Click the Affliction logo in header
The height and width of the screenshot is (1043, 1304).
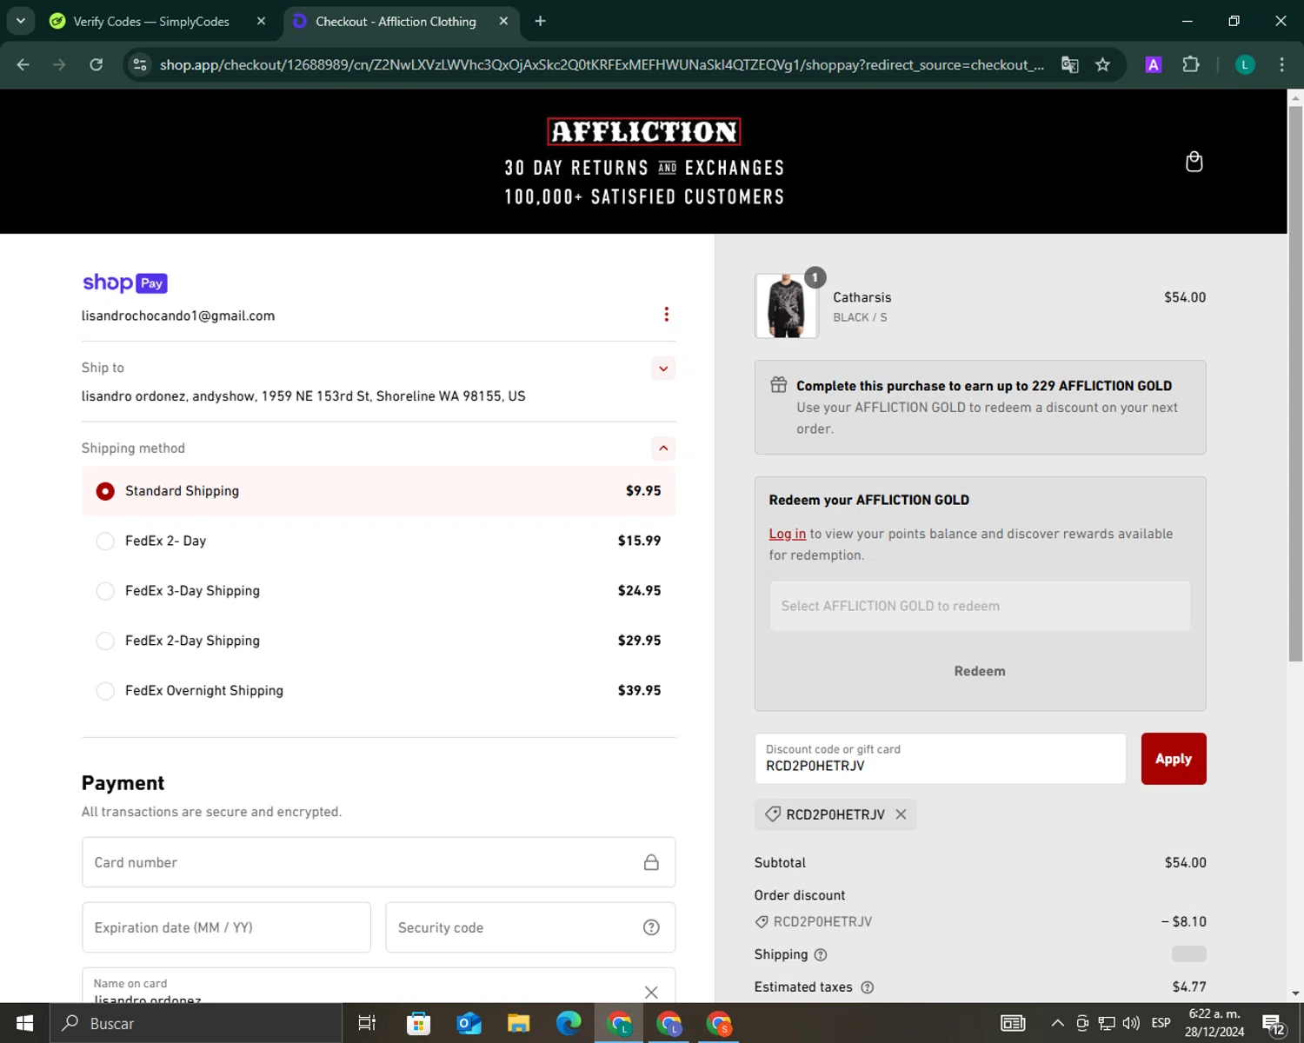644,131
